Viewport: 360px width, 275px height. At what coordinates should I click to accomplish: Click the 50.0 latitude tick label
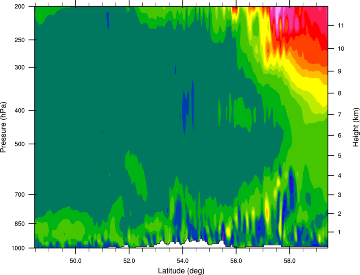(75, 261)
